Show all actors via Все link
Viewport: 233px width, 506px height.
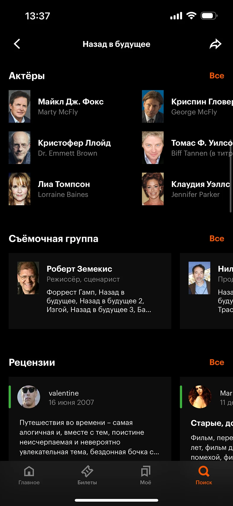pos(217,76)
